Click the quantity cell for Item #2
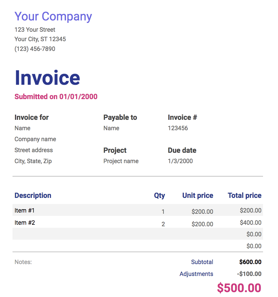The height and width of the screenshot is (297, 278). [163, 224]
